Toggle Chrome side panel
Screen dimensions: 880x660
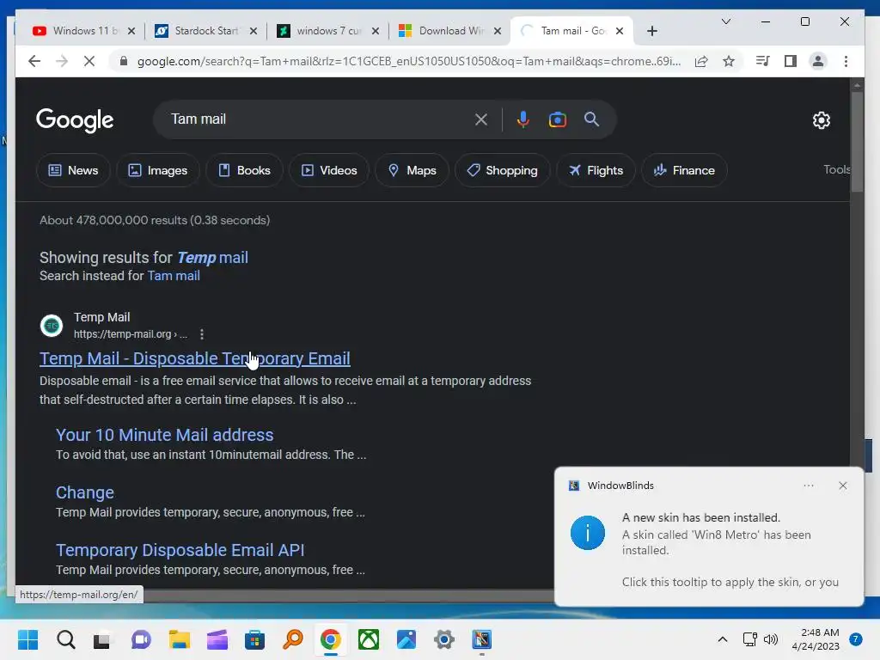791,61
